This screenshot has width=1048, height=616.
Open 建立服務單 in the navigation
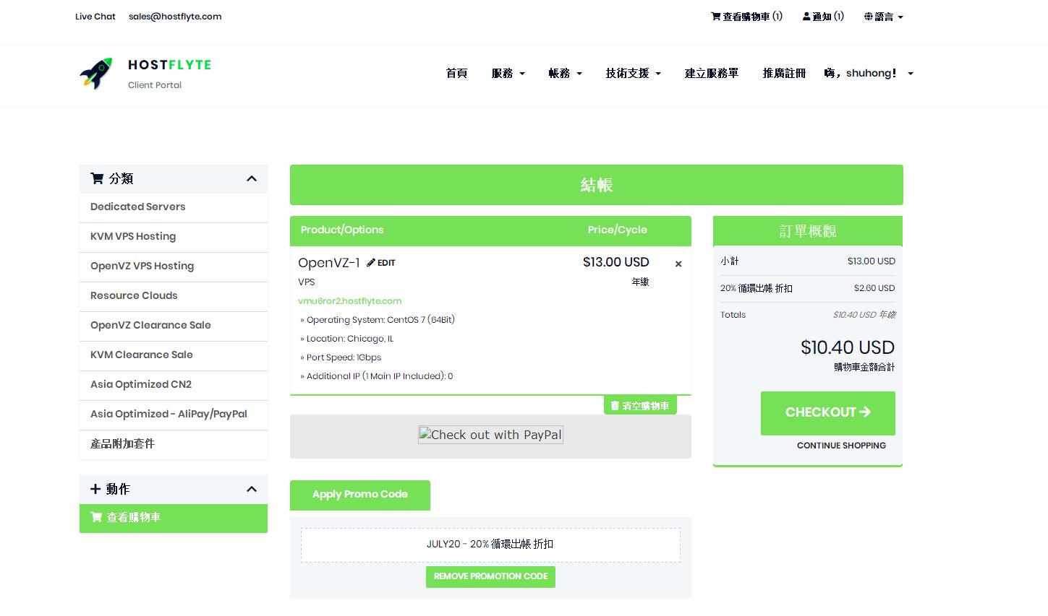712,73
